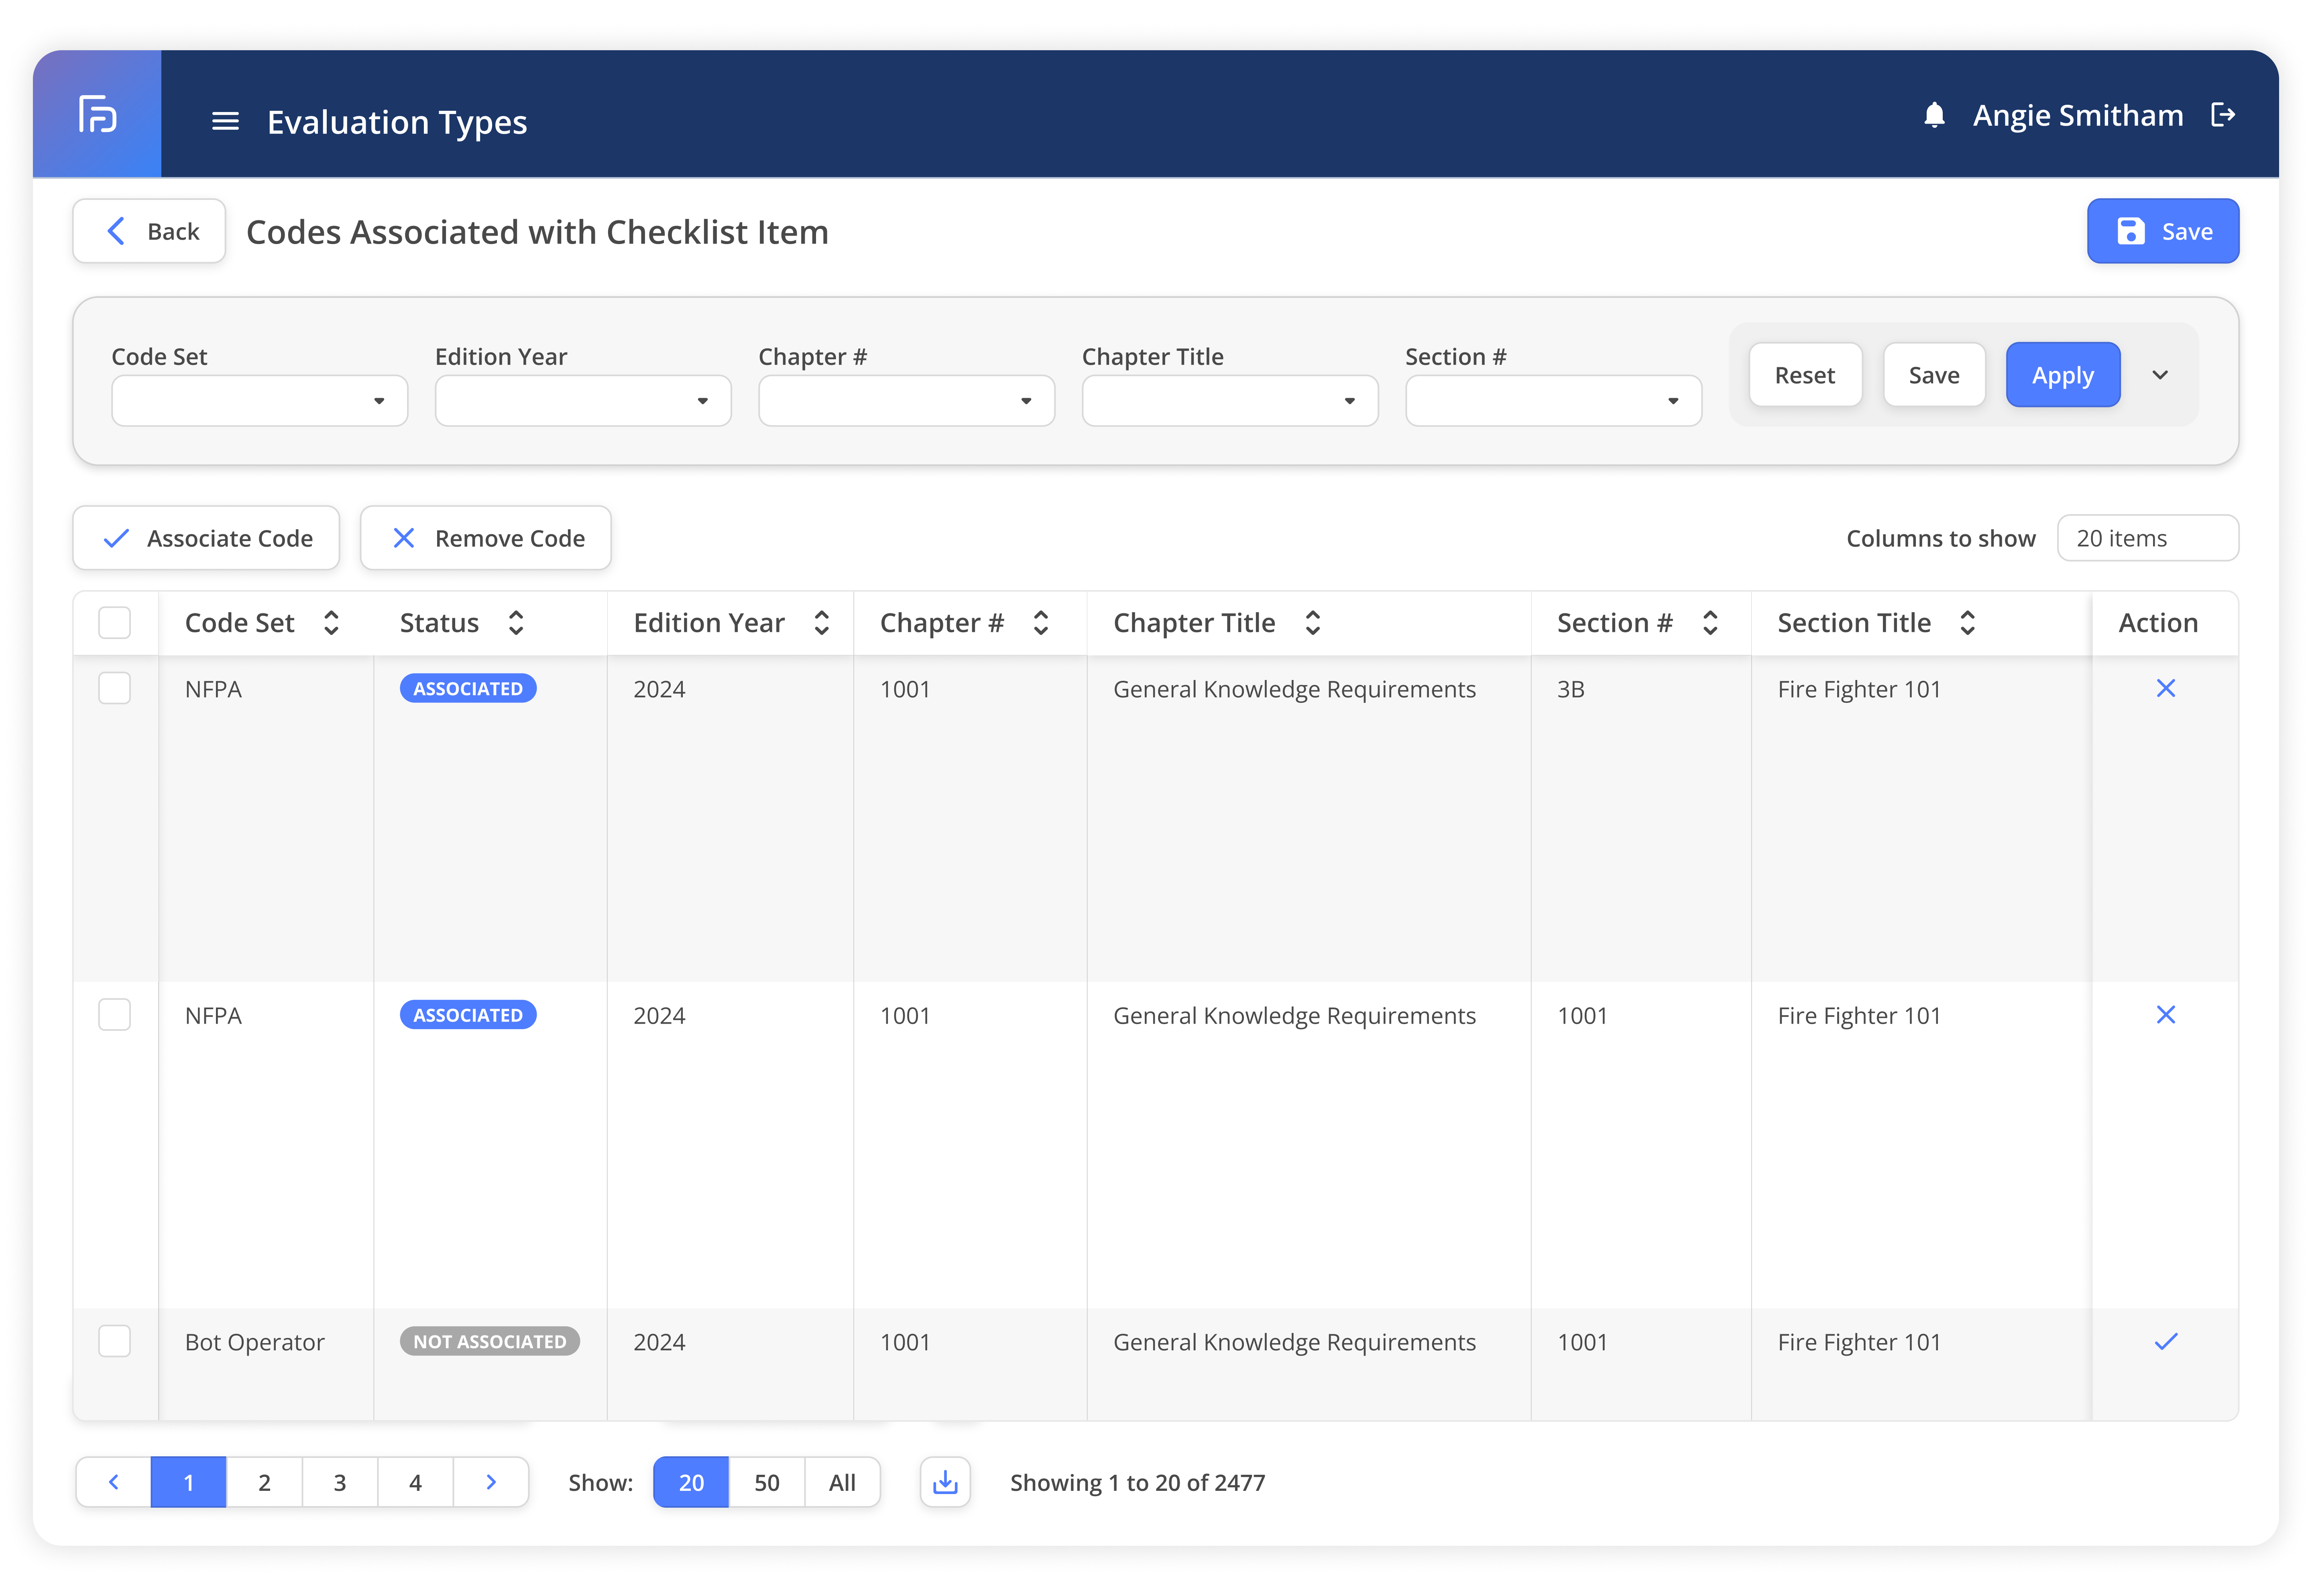Click the Remove Code button

pyautogui.click(x=486, y=538)
